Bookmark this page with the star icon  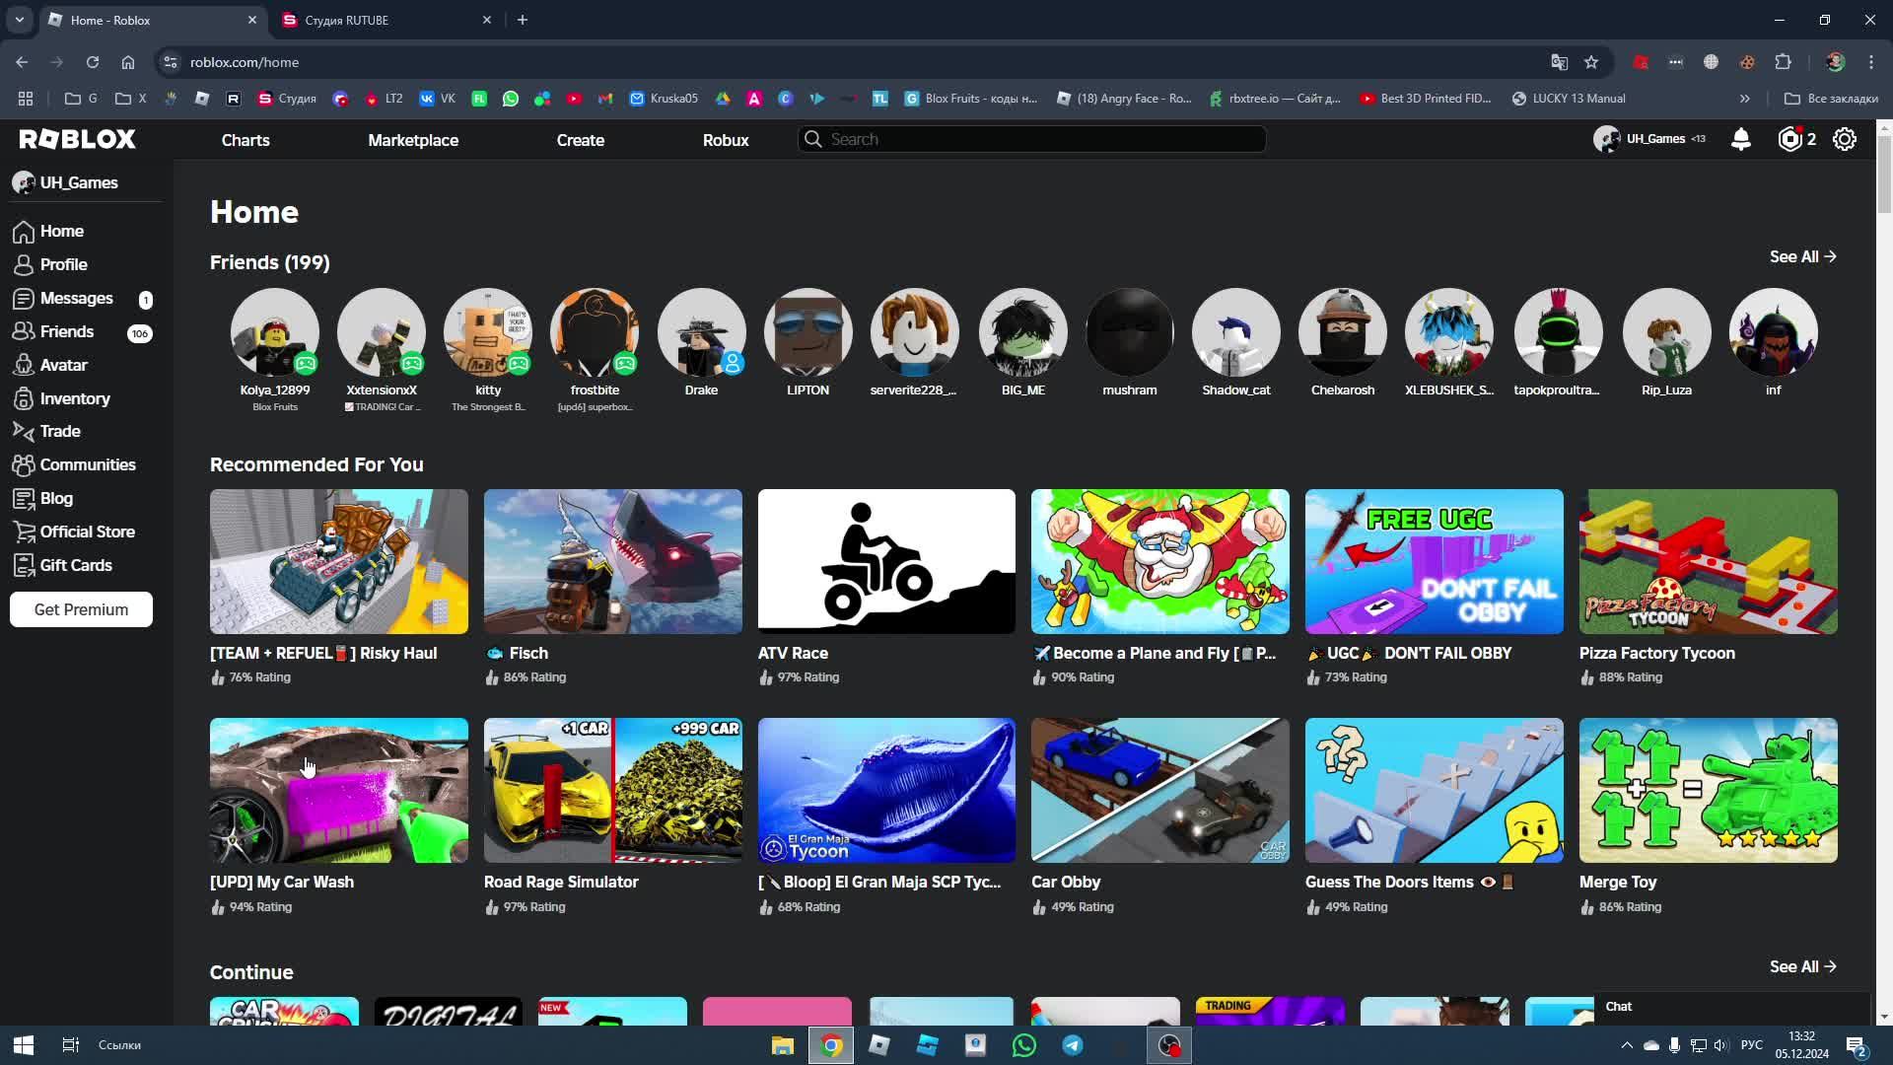[x=1591, y=62]
